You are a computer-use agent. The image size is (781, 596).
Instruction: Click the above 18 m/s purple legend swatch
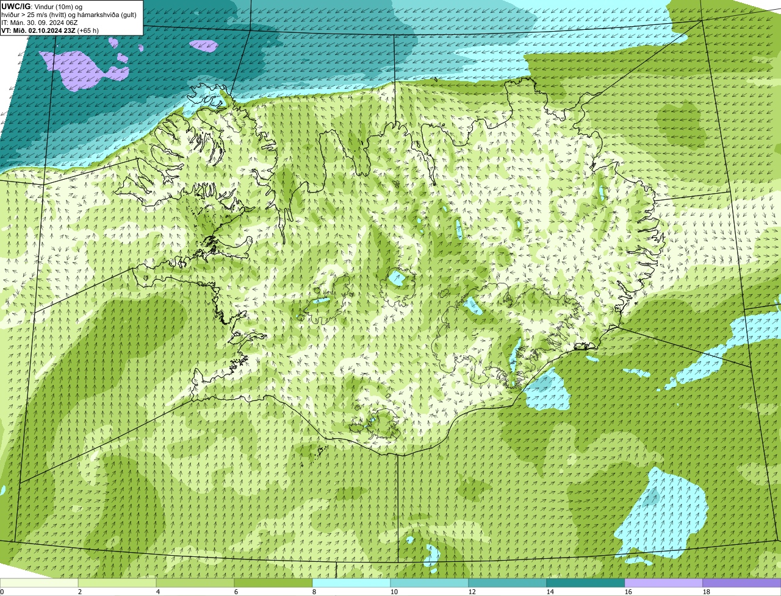click(742, 583)
